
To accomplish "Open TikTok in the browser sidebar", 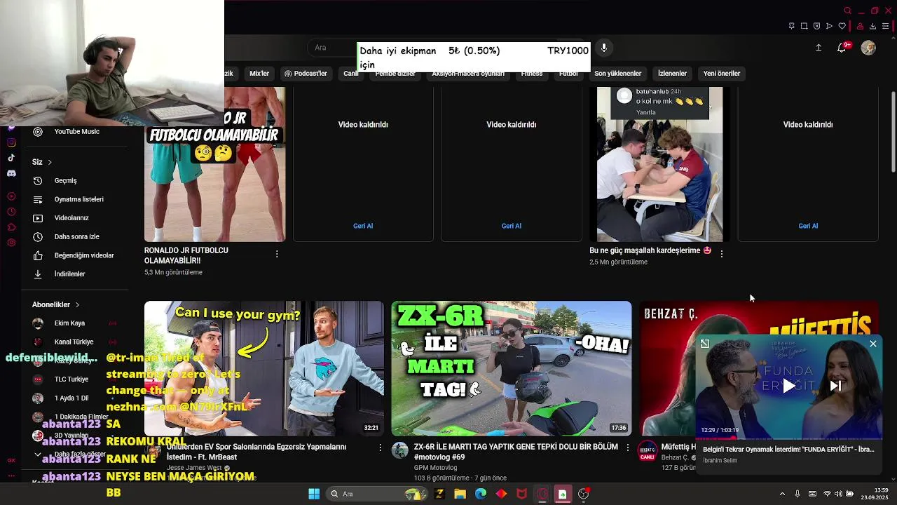I will 11,158.
